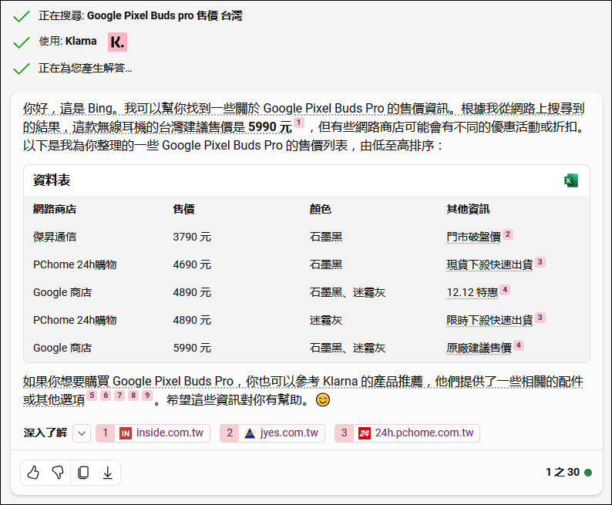Click citation 3 next to 現貨下殺快速出貨
612x505 pixels.
(x=540, y=262)
